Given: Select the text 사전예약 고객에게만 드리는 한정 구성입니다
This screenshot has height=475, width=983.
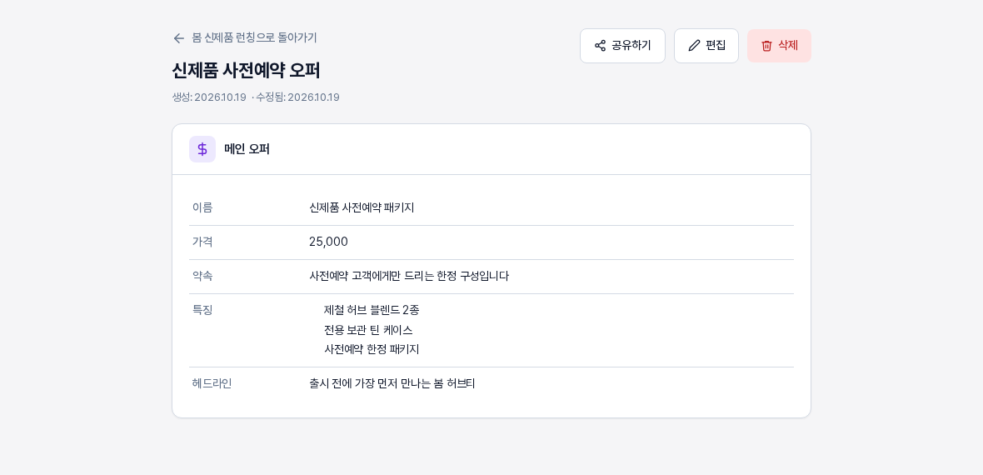Looking at the screenshot, I should [409, 276].
